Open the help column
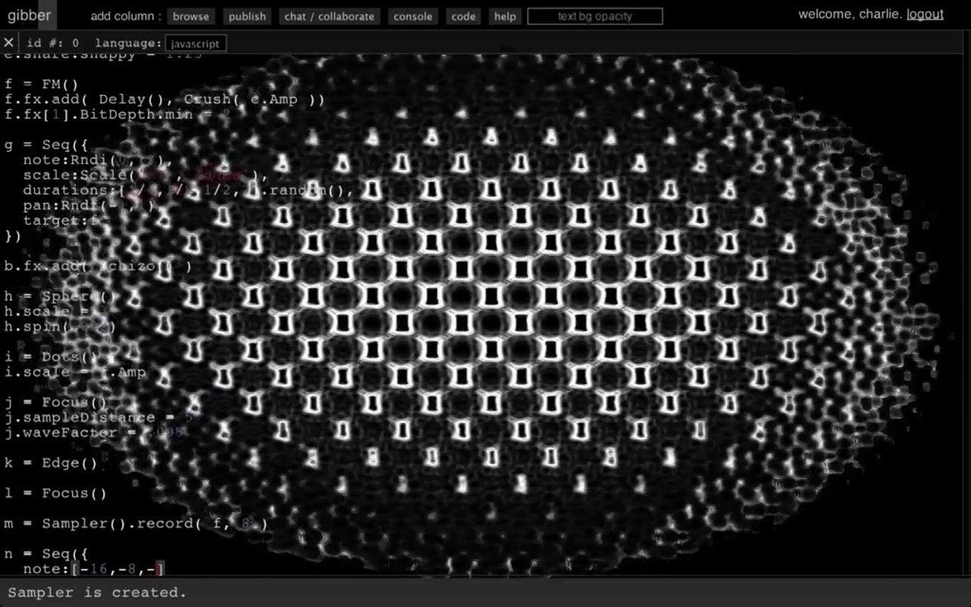This screenshot has height=607, width=971. pyautogui.click(x=504, y=16)
